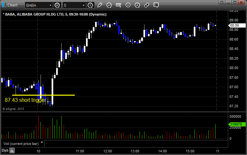This screenshot has height=155, width=247.
Task: Click the 11:00 label on time axis
Action: coord(80,151)
